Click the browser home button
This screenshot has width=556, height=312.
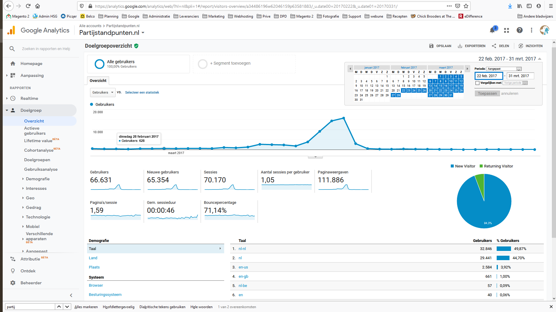click(38, 6)
